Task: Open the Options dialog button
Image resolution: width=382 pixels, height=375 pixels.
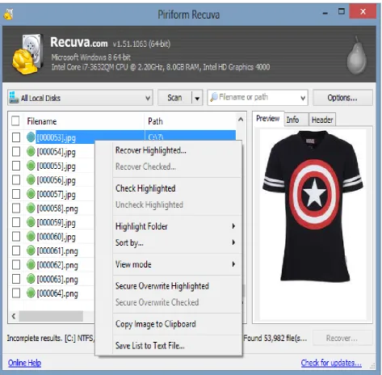Action: pos(342,98)
